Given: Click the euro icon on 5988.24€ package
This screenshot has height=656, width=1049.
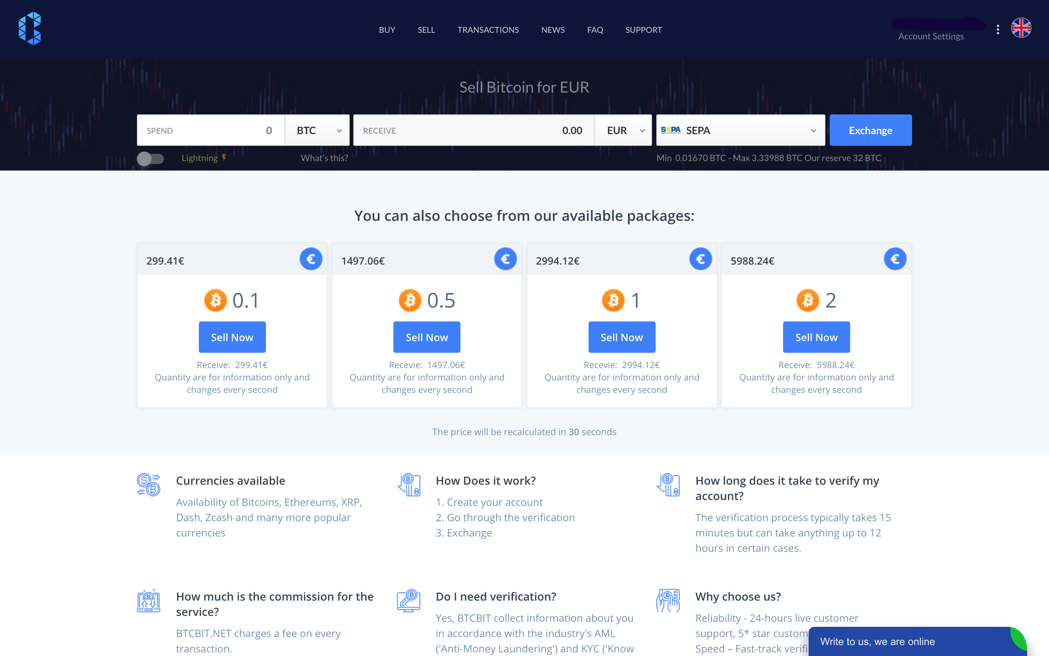Looking at the screenshot, I should (895, 259).
